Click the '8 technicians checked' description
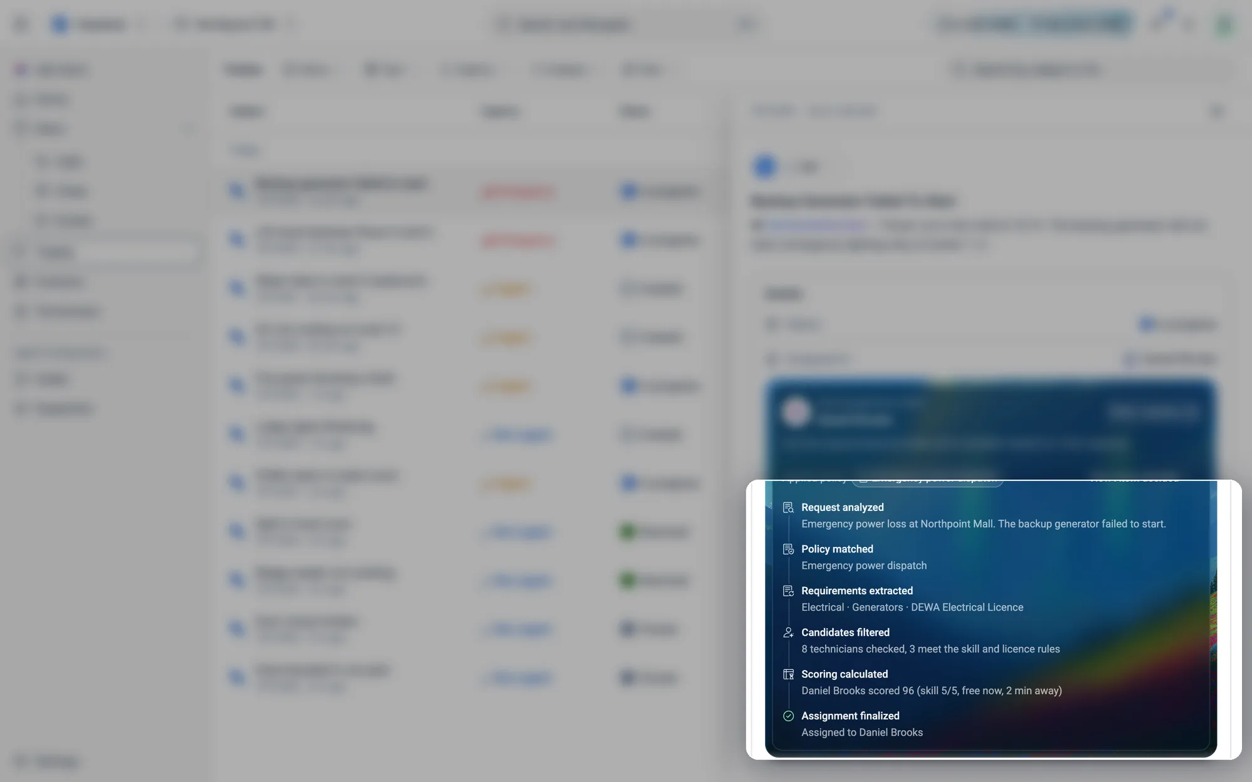Image resolution: width=1252 pixels, height=782 pixels. coord(930,649)
